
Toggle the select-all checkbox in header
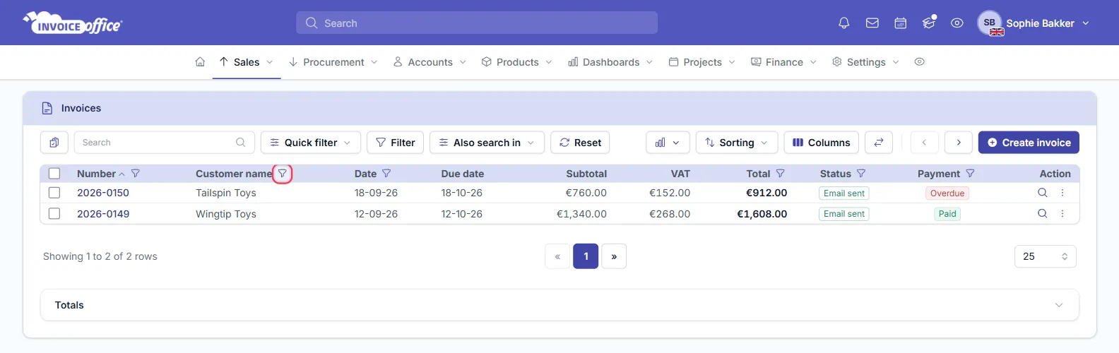pyautogui.click(x=54, y=174)
